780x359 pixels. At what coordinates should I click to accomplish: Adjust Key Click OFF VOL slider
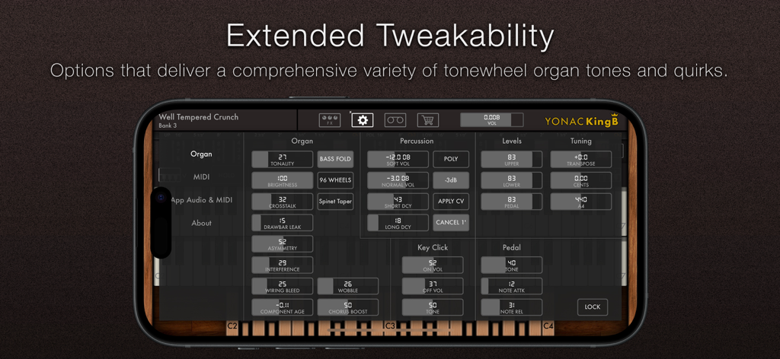433,286
